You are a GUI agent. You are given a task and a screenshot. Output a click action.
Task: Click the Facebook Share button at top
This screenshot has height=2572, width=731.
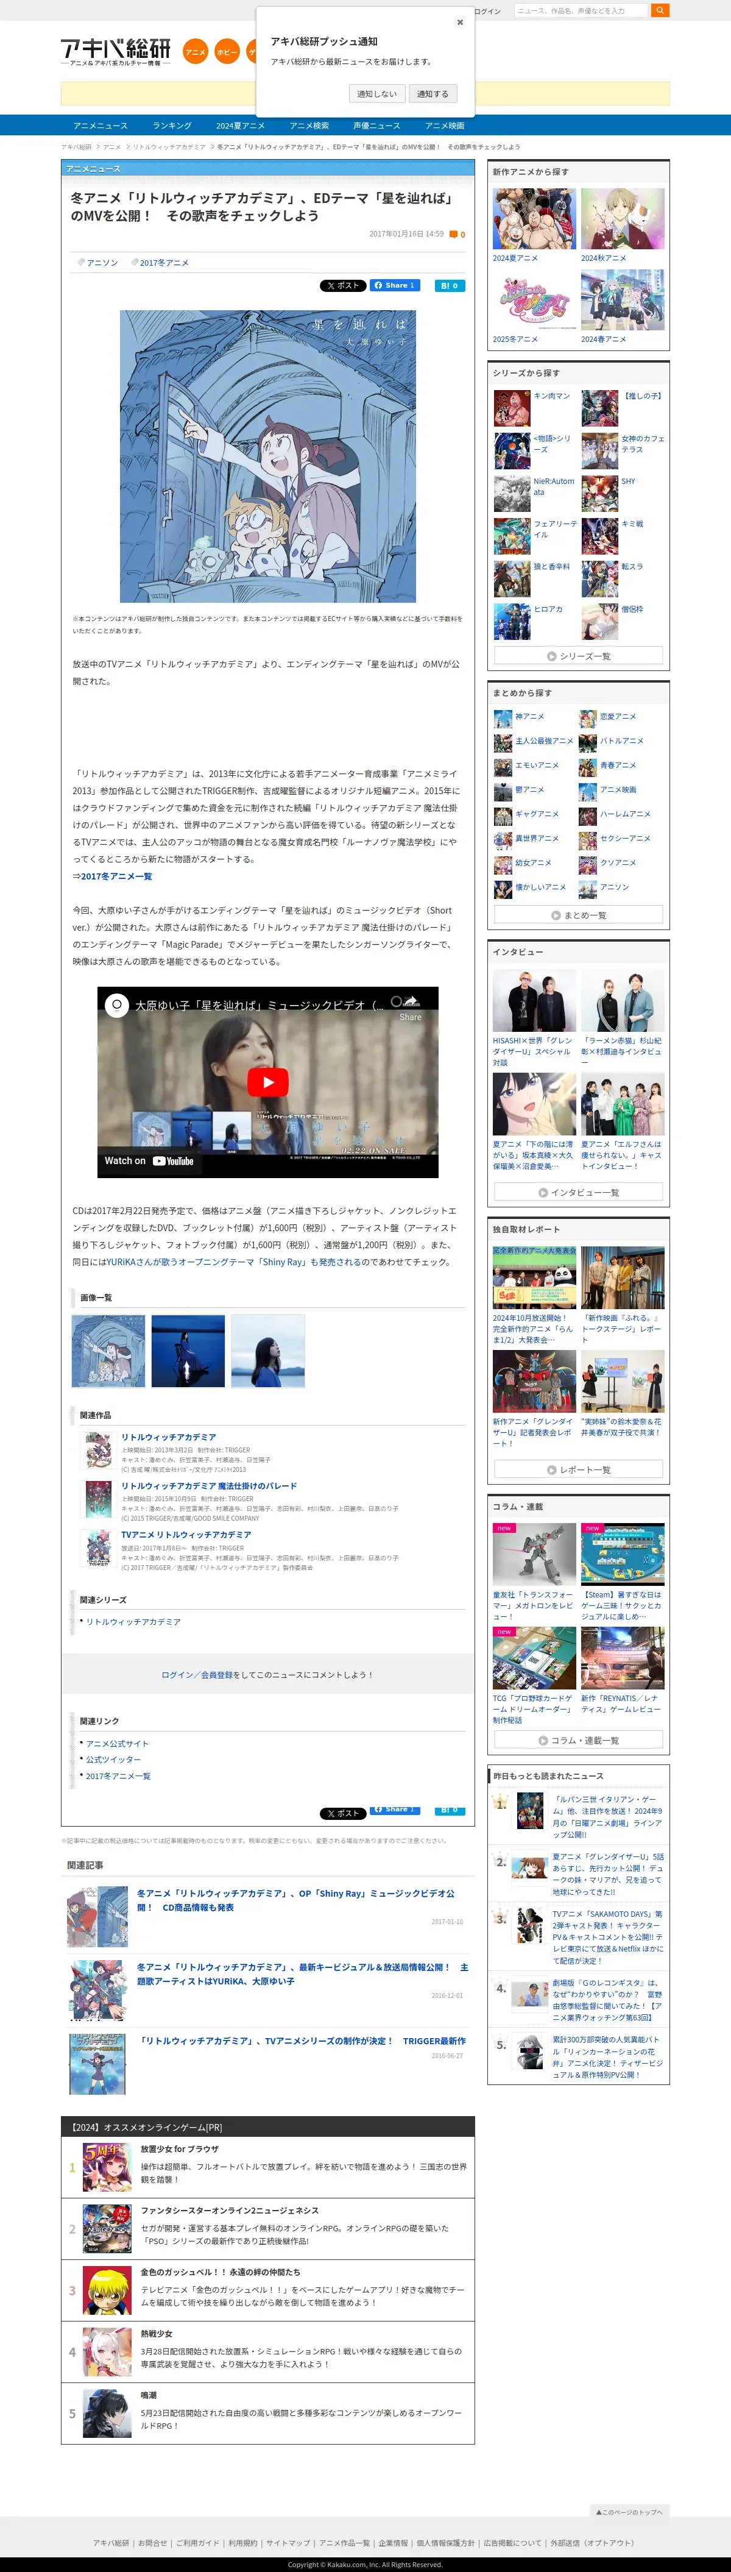click(x=395, y=286)
